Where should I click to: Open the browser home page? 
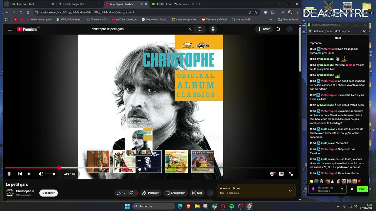click(x=28, y=12)
